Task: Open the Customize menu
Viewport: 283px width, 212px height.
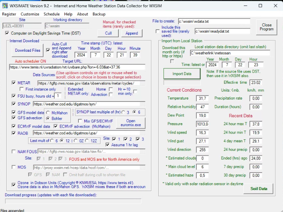Action: 30,14
